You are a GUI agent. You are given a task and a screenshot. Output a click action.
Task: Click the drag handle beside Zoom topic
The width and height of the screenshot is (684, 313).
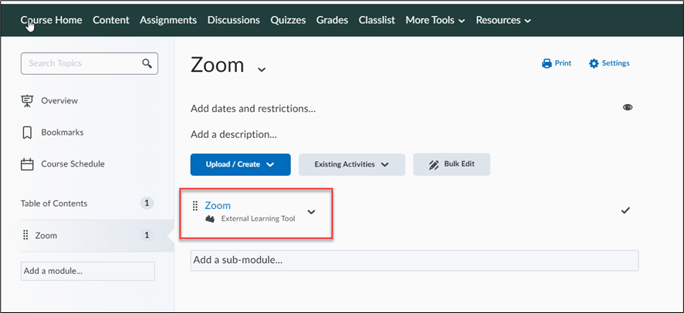click(x=195, y=206)
